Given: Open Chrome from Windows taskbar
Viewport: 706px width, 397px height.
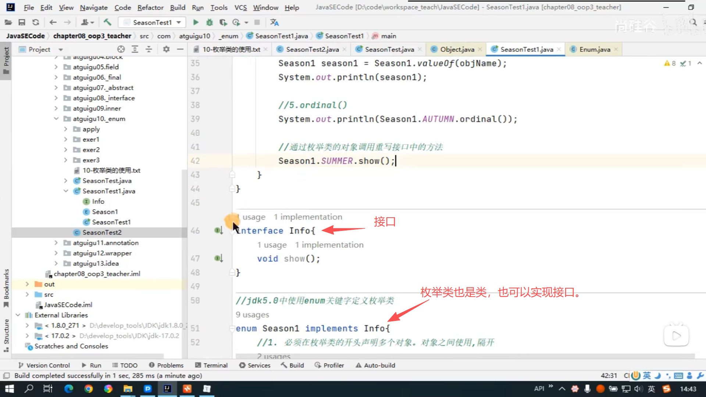Looking at the screenshot, I should [x=88, y=389].
